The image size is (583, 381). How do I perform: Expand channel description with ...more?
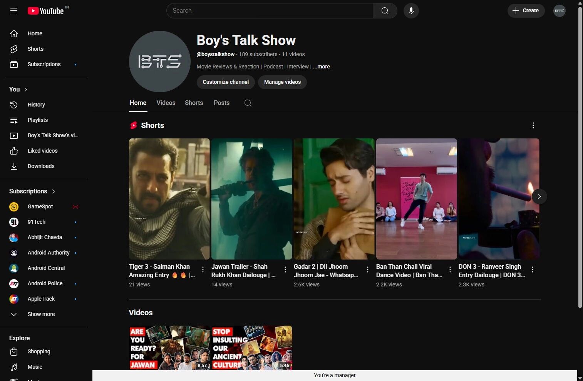pyautogui.click(x=321, y=67)
